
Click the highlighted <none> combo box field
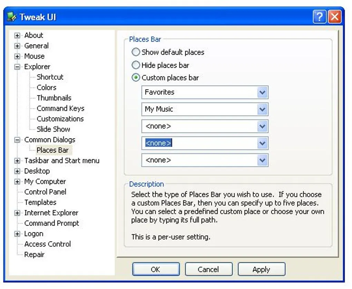point(205,143)
